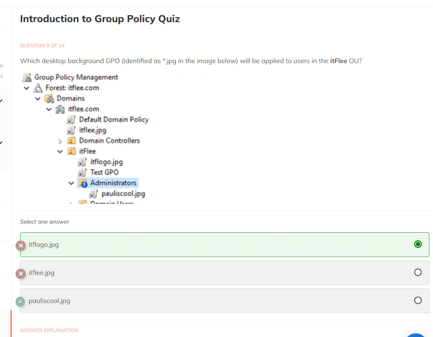
Task: Select the pauliscool.jpg radio button
Action: (418, 300)
